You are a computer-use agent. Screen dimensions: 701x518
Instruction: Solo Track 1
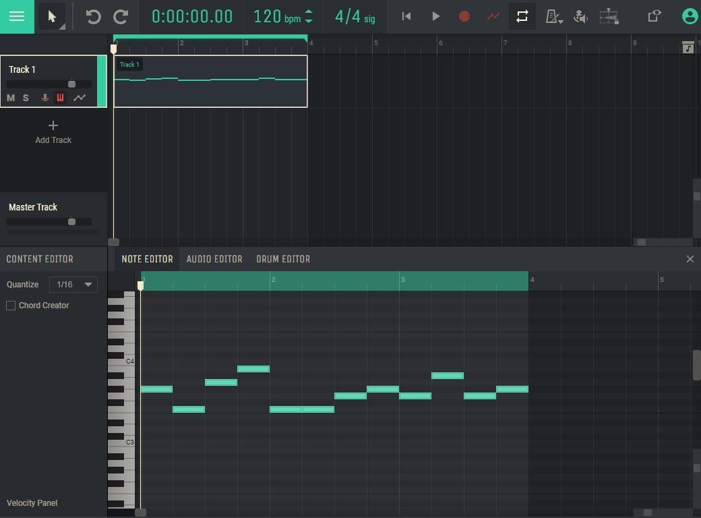point(26,97)
